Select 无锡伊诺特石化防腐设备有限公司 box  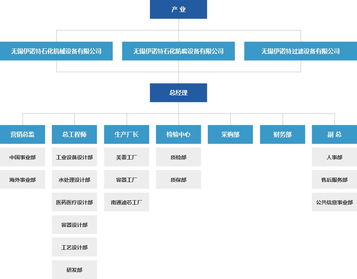point(178,51)
